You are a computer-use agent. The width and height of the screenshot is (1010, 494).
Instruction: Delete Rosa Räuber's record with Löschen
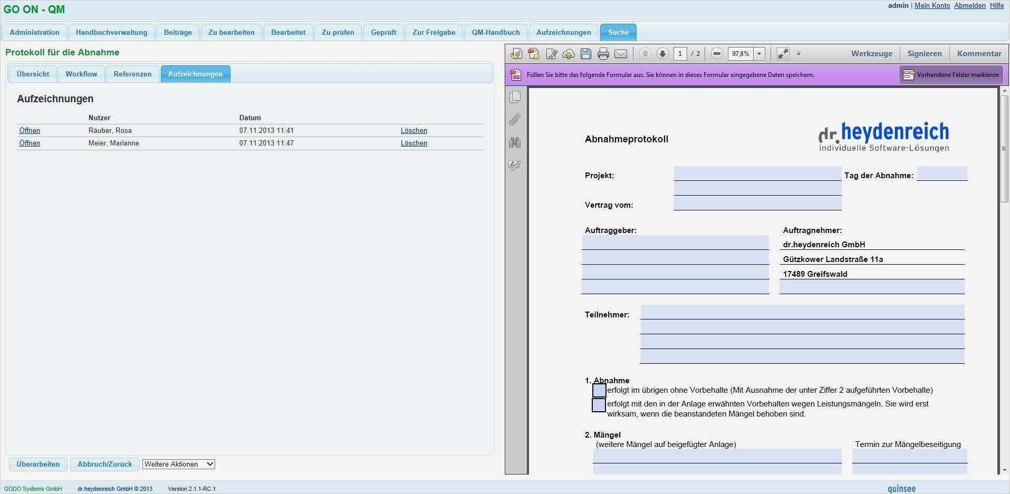point(414,130)
